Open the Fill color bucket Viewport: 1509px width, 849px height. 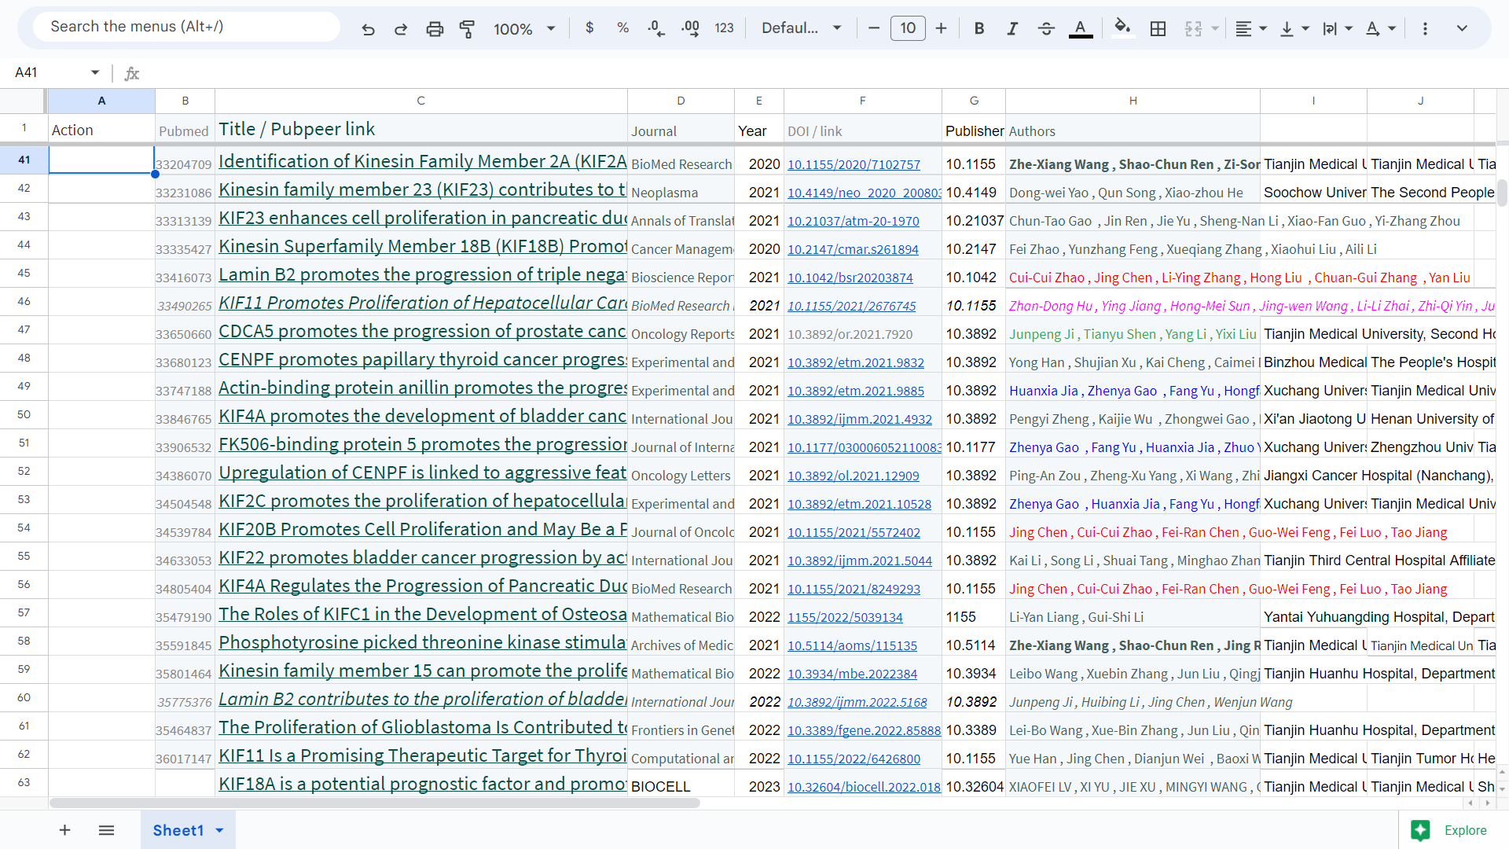1122,28
